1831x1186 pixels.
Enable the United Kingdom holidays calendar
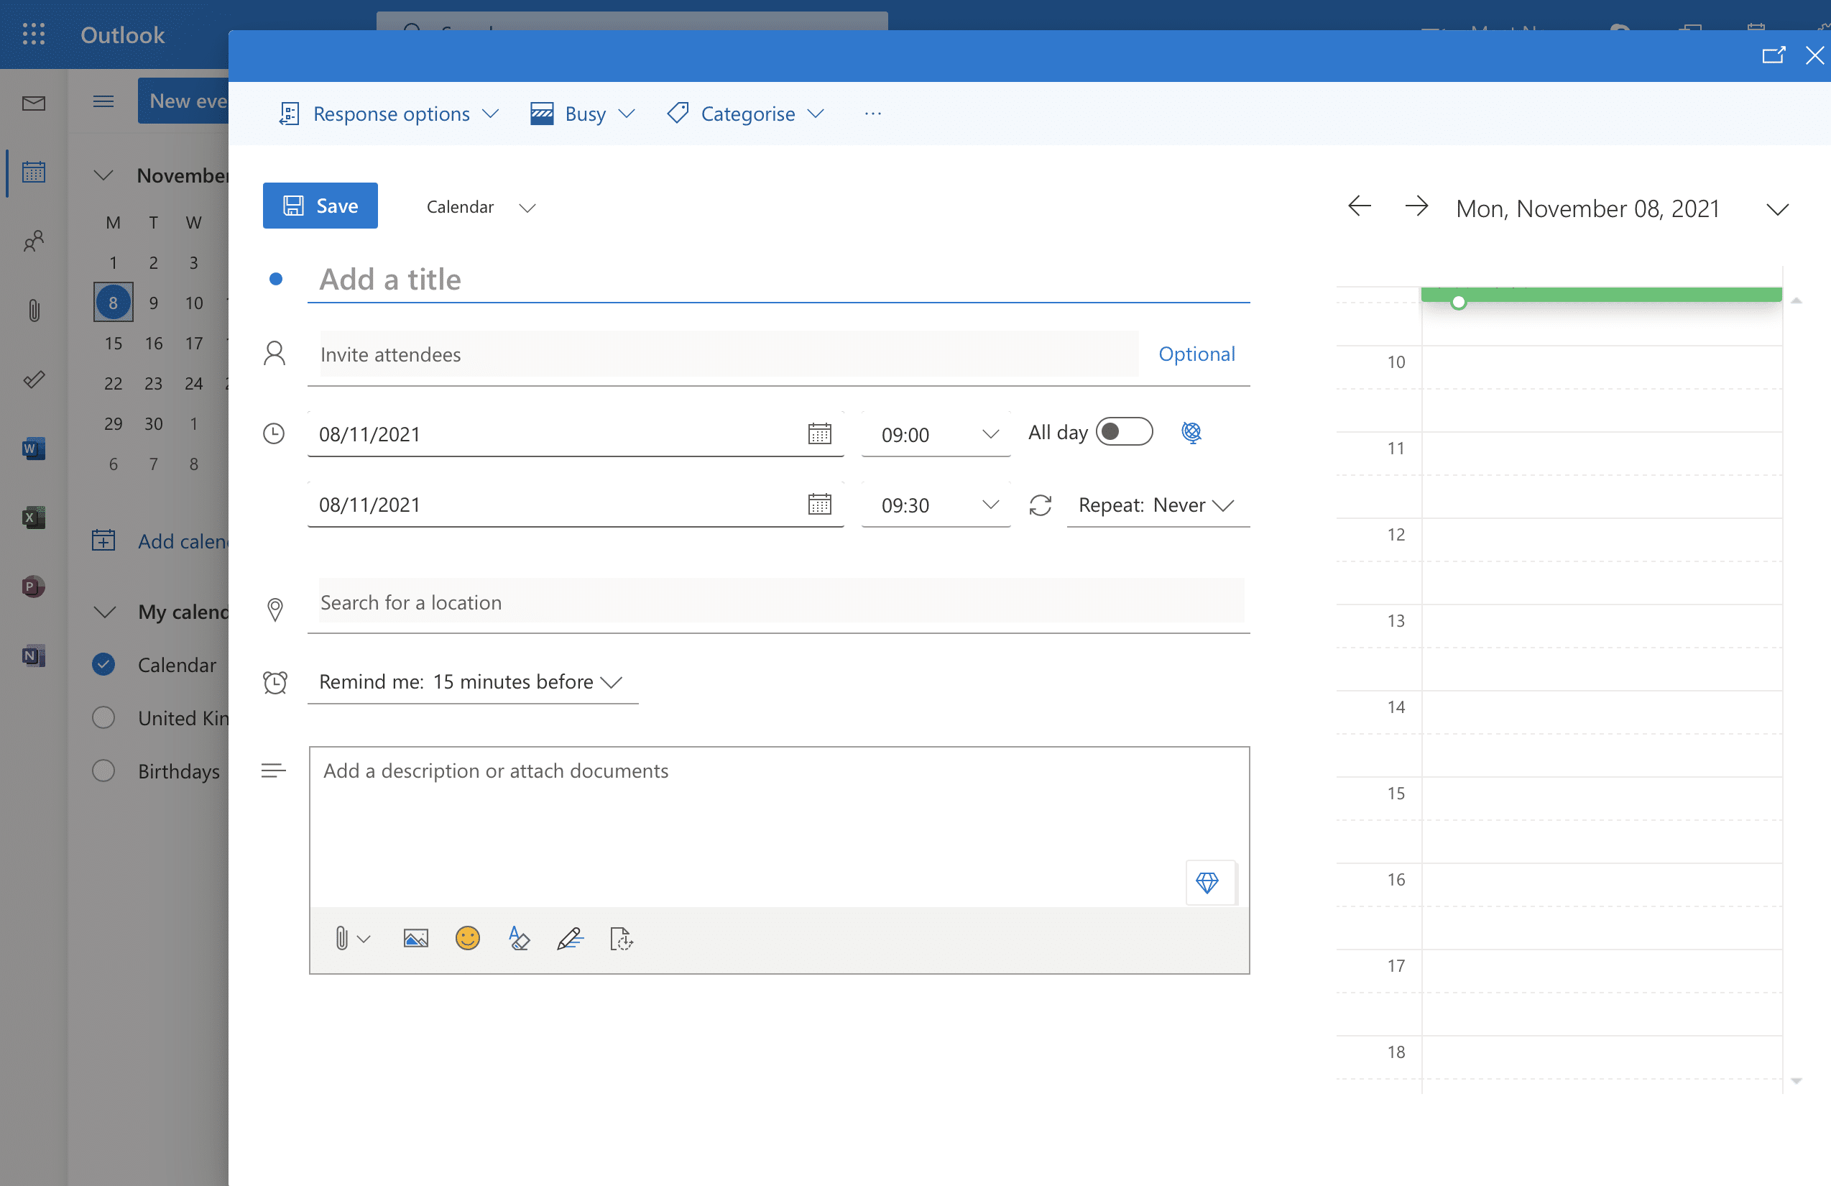tap(103, 717)
